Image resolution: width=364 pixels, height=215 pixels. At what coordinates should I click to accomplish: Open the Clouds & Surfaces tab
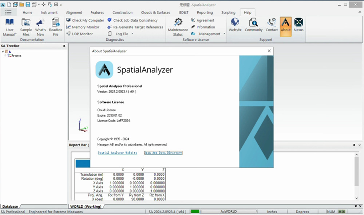155,12
